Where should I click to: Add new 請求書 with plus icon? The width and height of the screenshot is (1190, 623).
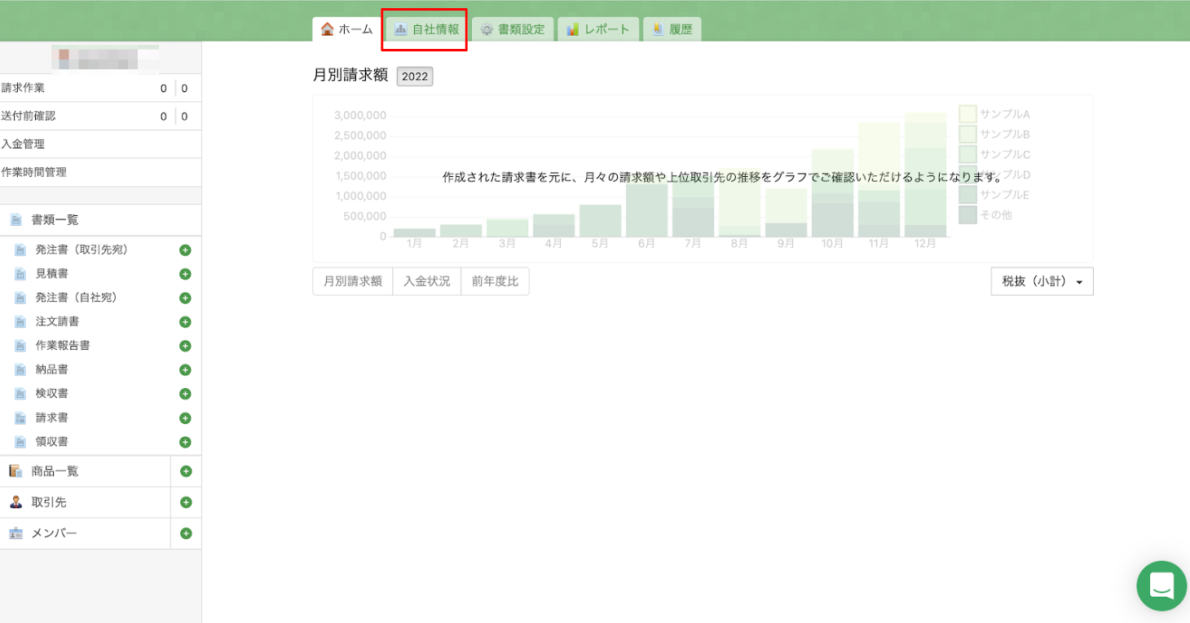(x=185, y=418)
